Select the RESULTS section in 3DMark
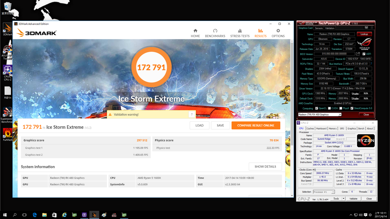 261,33
